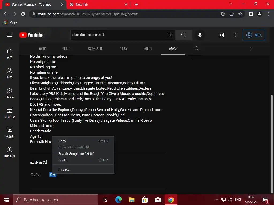Choose Print... in the context menu
274x205 pixels.
(x=83, y=160)
